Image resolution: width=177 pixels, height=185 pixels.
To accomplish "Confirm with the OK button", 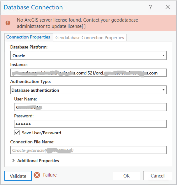I will 126,176.
